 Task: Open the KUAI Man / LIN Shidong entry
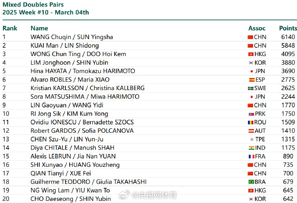pyautogui.click(x=65, y=46)
